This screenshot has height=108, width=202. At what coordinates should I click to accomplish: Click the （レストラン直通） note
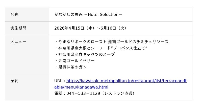(118, 93)
